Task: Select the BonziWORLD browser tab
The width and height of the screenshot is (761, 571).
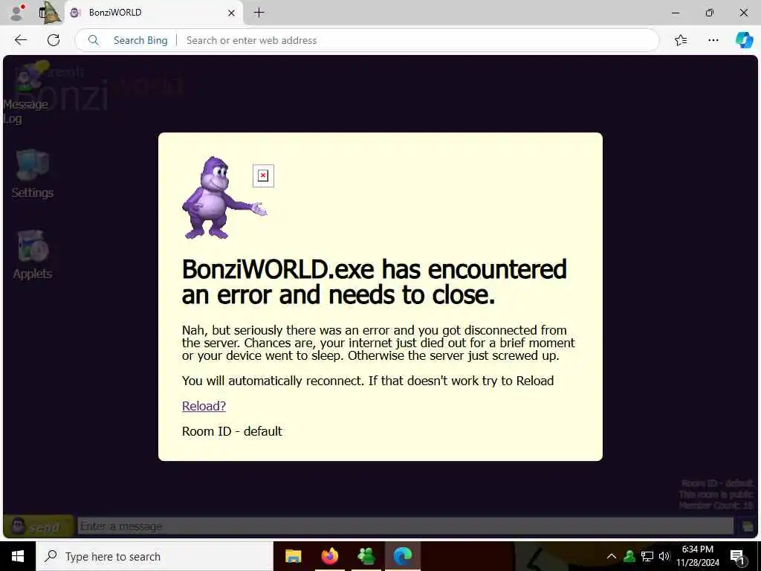Action: [153, 13]
